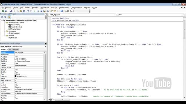186x104 pixels.
Task: Select frm_Clientes in project tree
Action: 15,34
